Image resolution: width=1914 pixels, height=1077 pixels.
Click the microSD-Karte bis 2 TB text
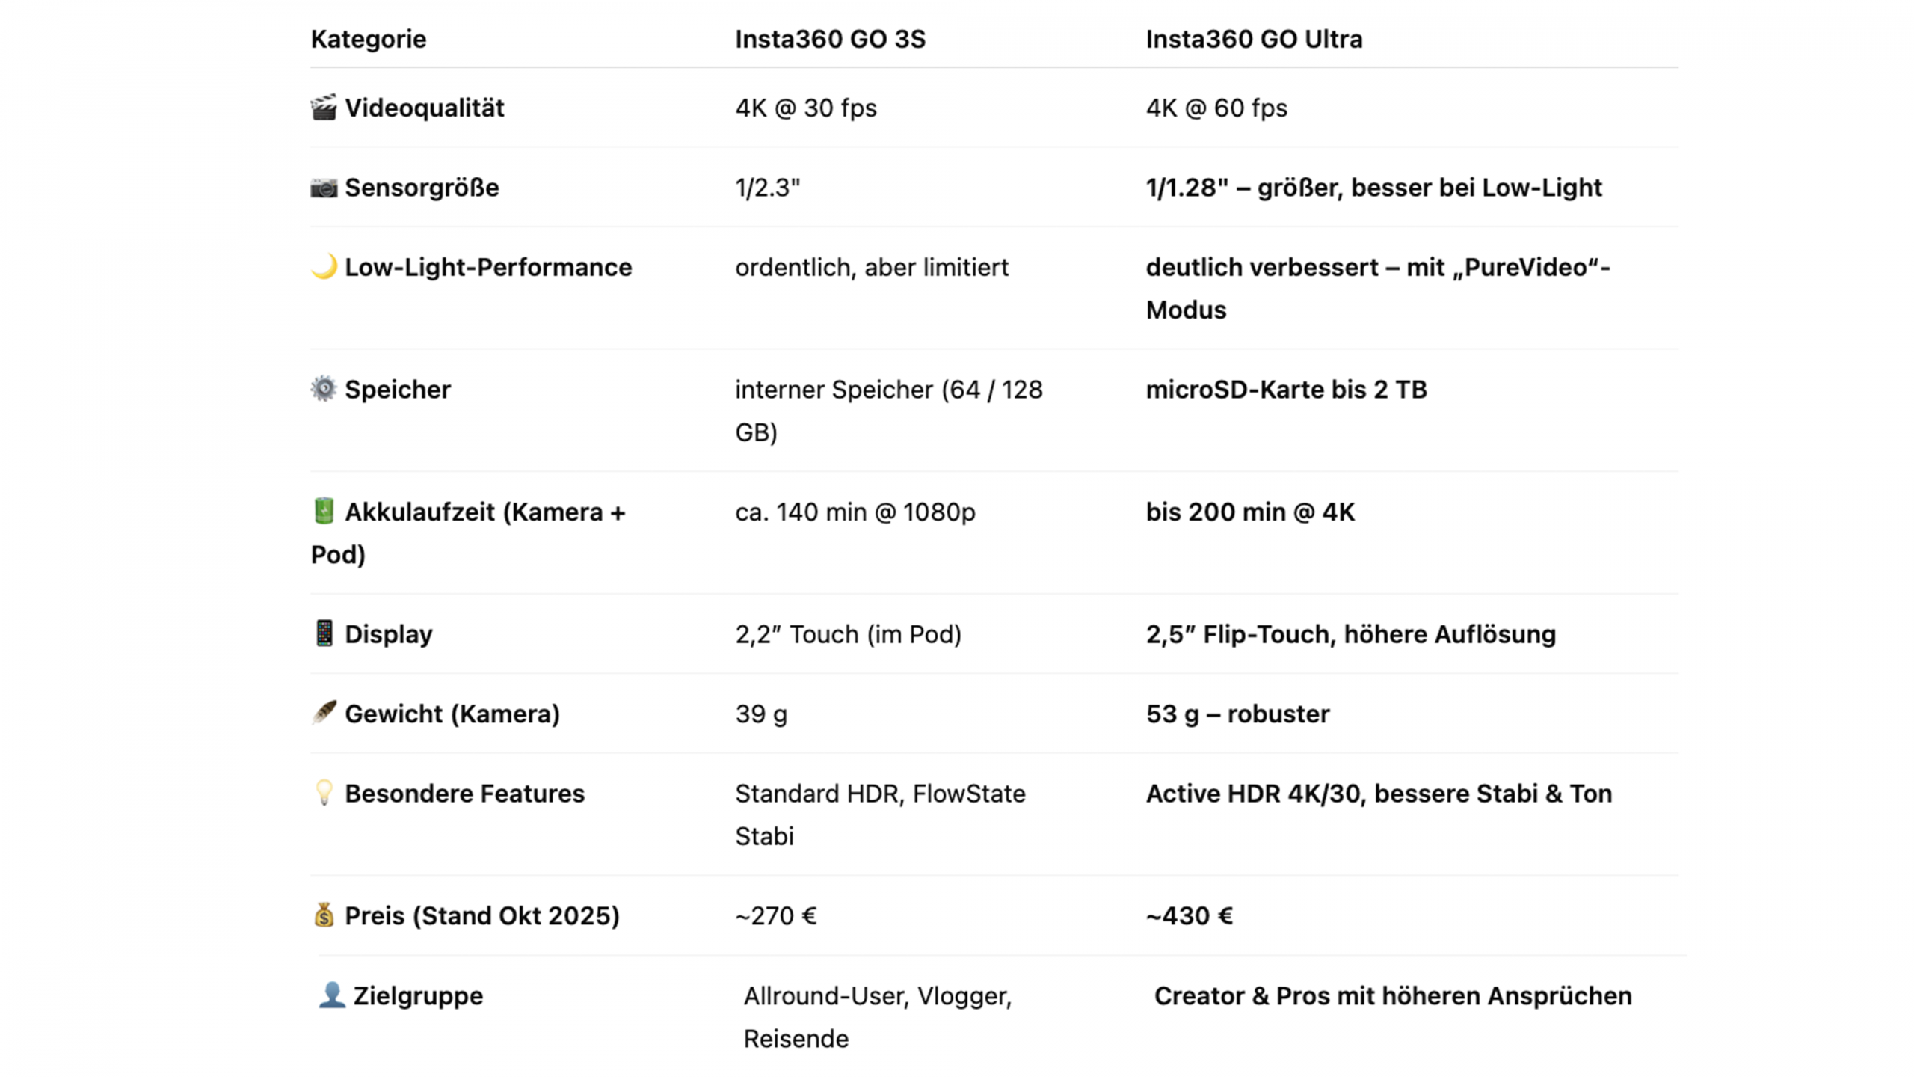(x=1286, y=390)
